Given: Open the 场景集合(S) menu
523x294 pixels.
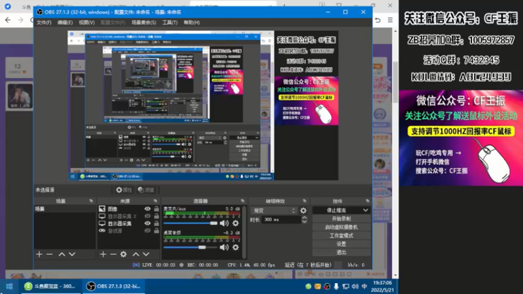Looking at the screenshot, I should (144, 22).
